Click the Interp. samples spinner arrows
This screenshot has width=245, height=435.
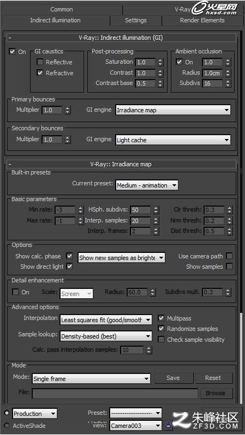(156, 221)
